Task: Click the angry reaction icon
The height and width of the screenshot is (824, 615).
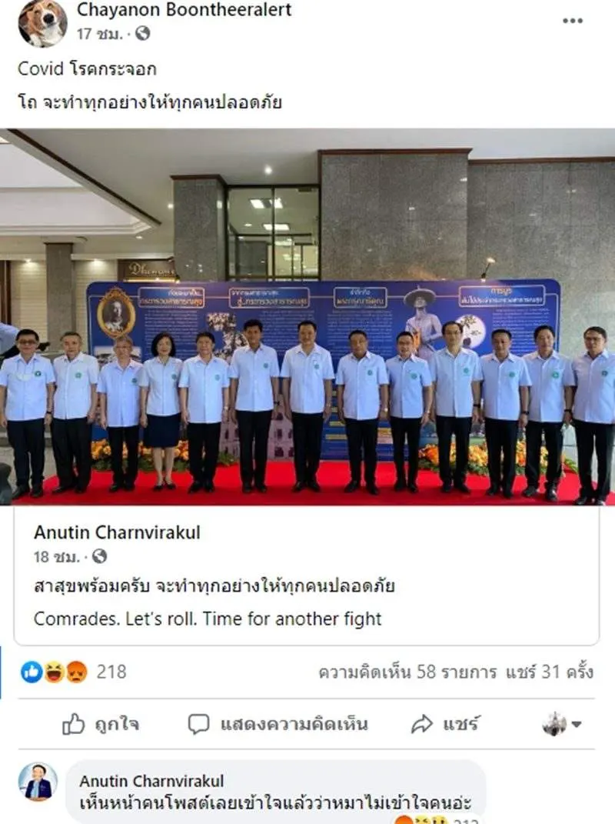Action: coord(76,672)
